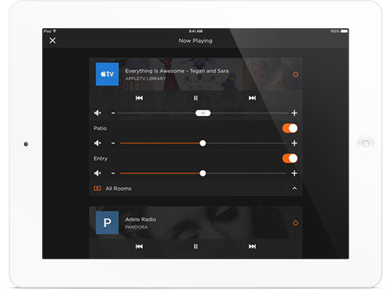The width and height of the screenshot is (390, 290).
Task: Mute the Apple TV group volume
Action: pos(97,113)
